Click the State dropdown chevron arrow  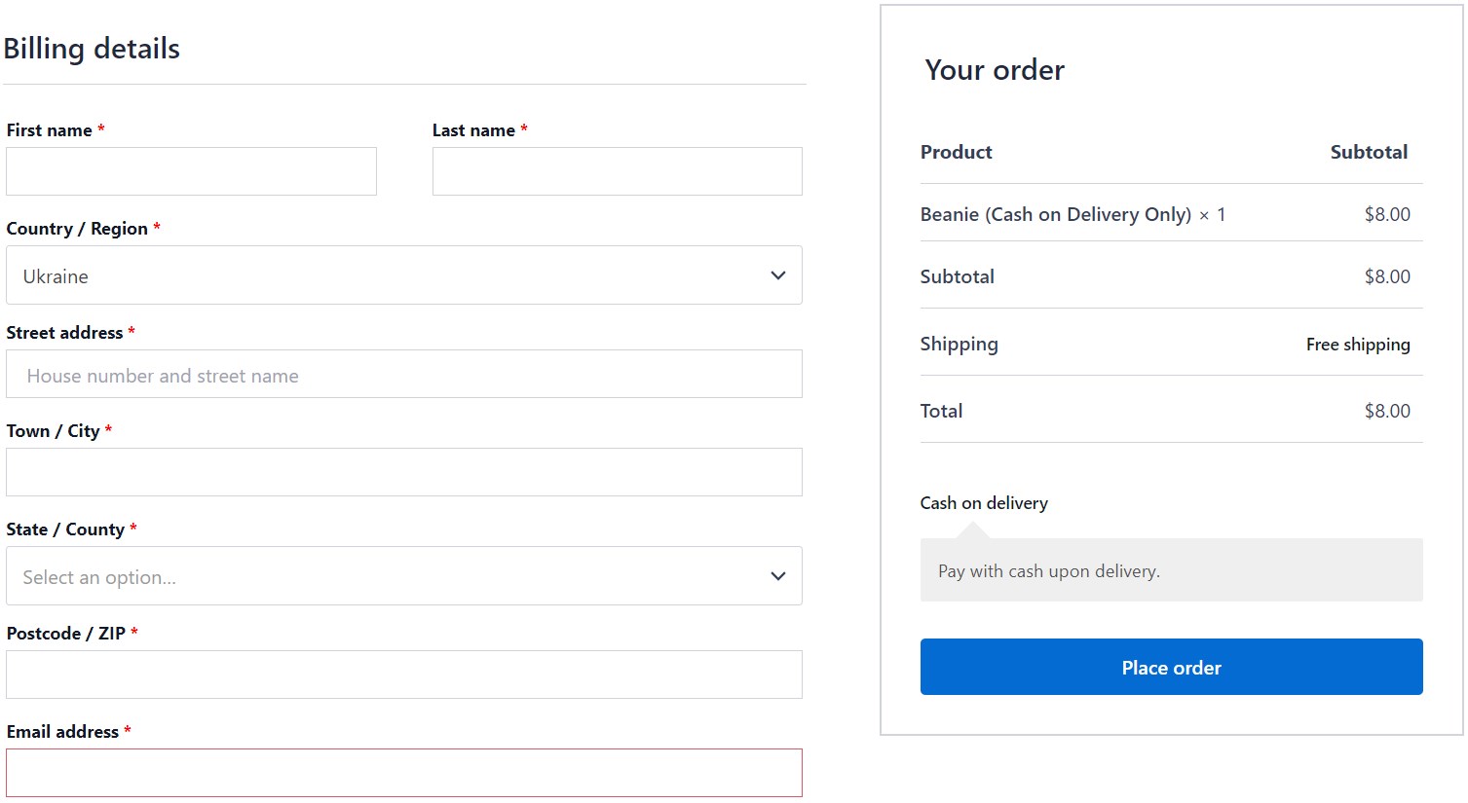click(777, 576)
